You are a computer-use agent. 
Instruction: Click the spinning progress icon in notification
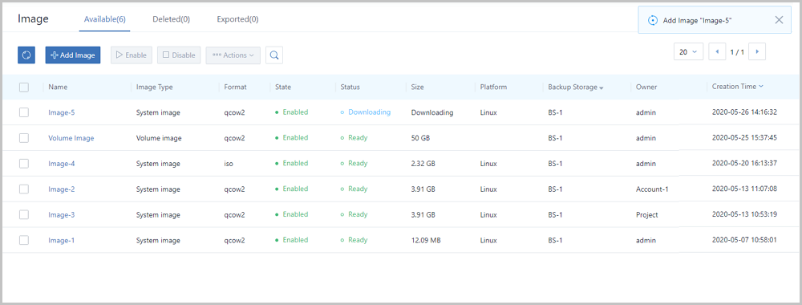[653, 21]
